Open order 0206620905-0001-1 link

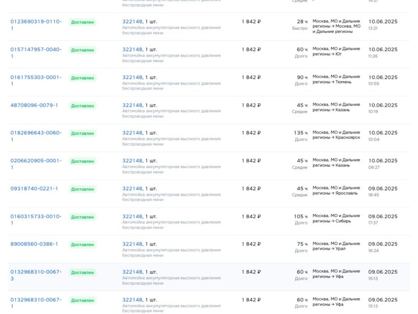[36, 161]
